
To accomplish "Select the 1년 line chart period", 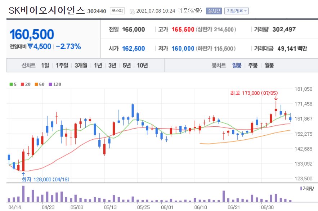I will tap(98, 65).
